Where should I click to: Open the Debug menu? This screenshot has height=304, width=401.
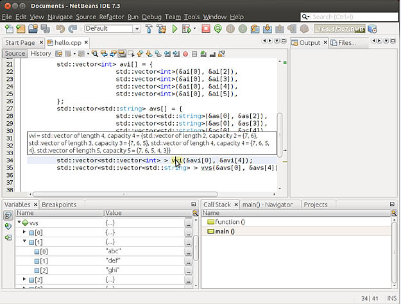[151, 17]
